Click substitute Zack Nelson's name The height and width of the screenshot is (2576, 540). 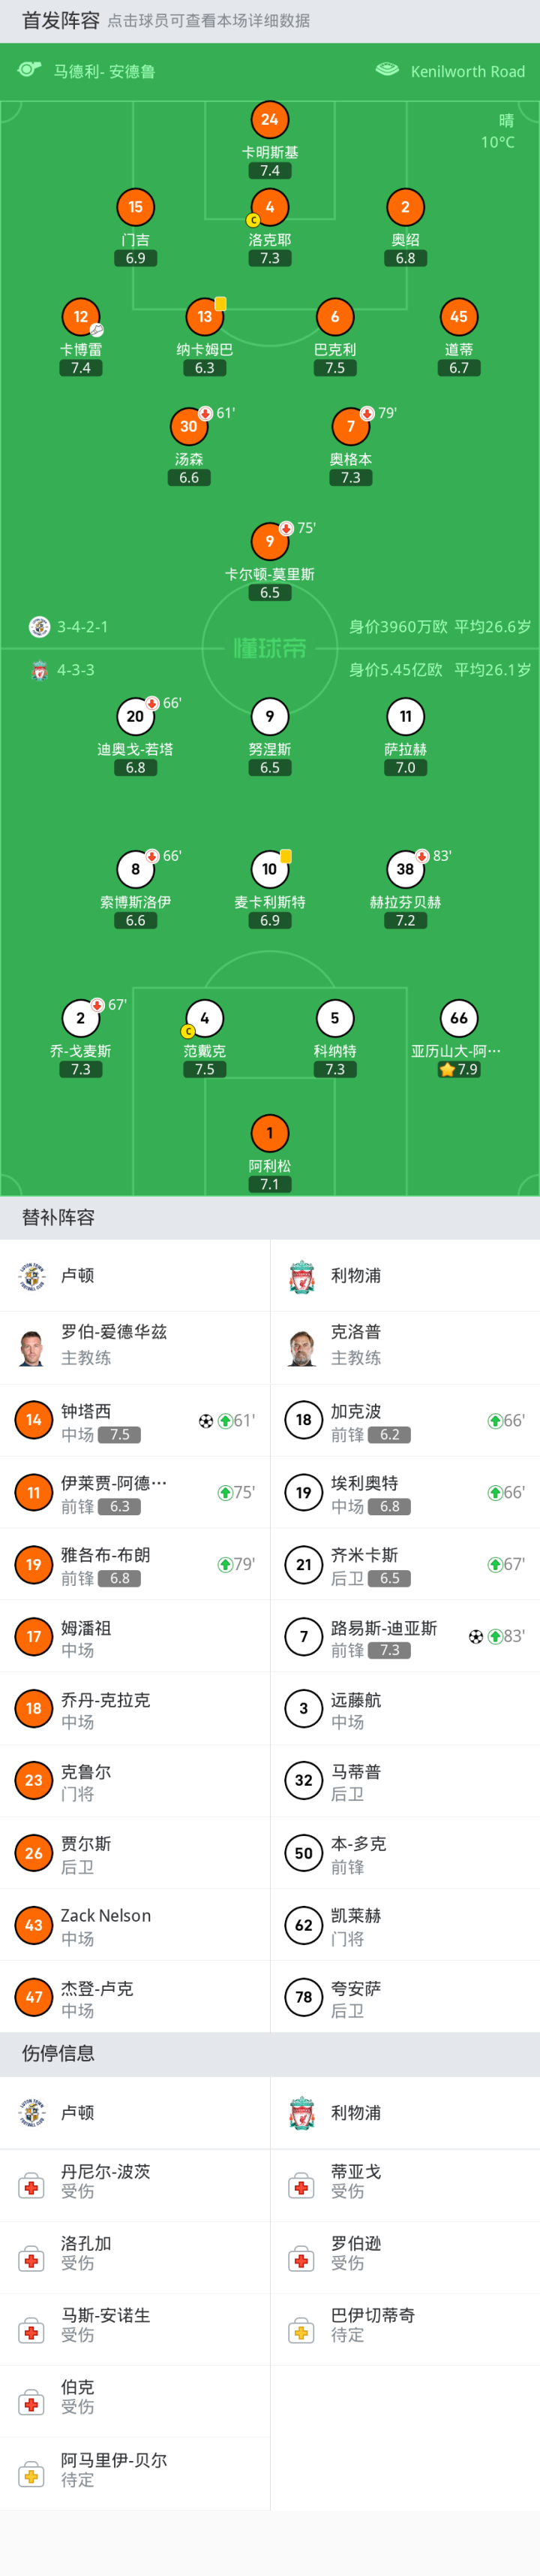(106, 1916)
